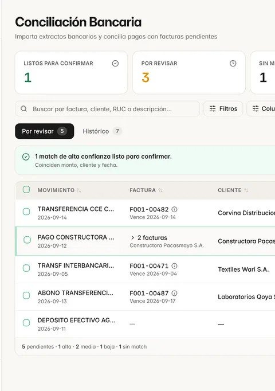Check the PAGO CONSTRUCTORA row checkbox
Viewport: 275px width, 391px height.
coord(27,240)
